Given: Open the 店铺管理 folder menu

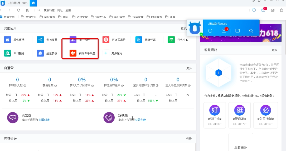Looking at the screenshot, I should point(80,17).
